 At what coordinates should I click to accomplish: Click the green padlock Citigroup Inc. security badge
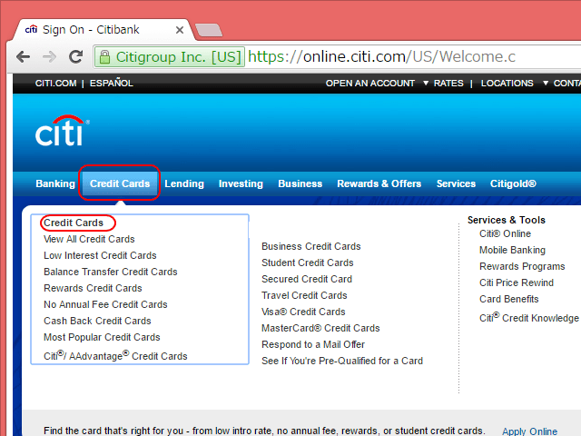pos(169,56)
